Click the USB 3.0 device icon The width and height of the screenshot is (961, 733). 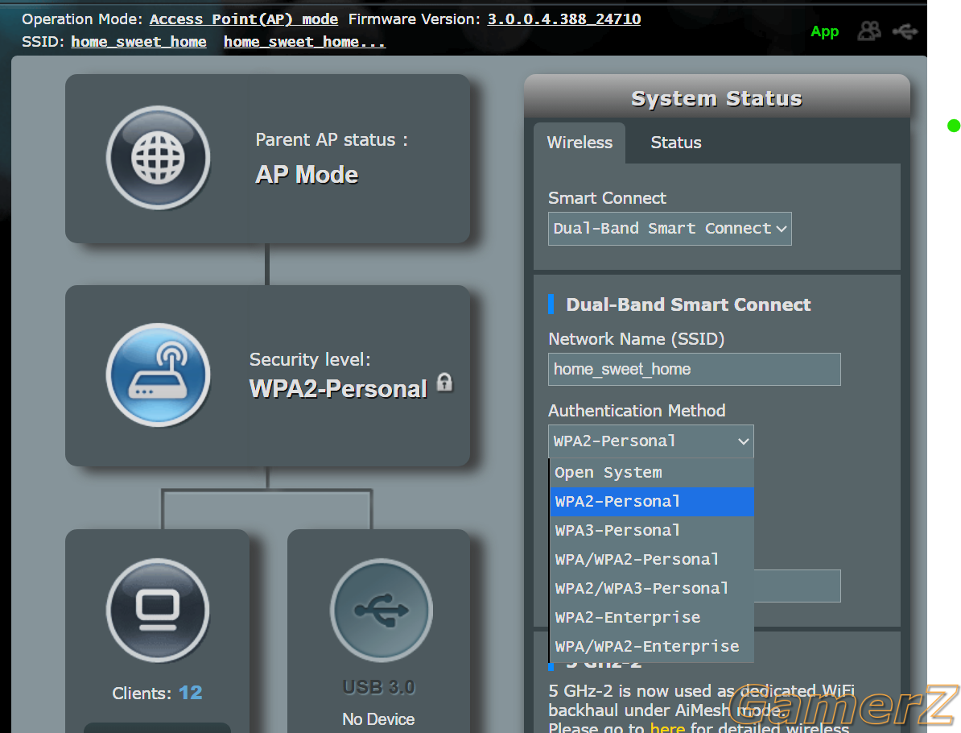pyautogui.click(x=382, y=611)
